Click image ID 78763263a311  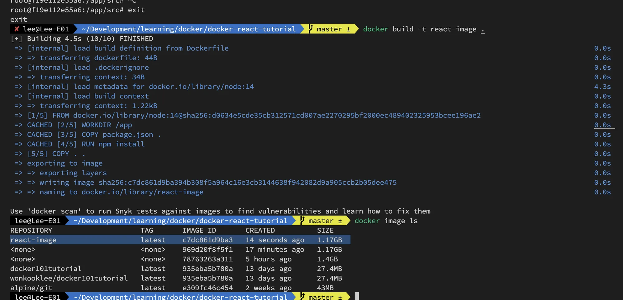click(x=207, y=259)
